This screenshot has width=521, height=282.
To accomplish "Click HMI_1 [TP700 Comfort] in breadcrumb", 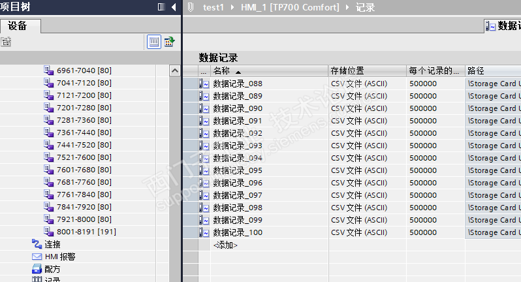I will (x=290, y=7).
